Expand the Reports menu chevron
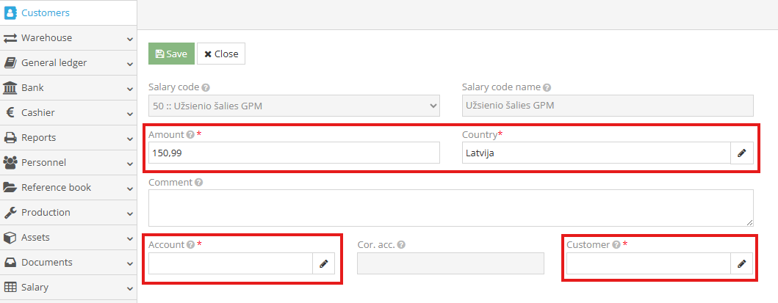Screen dimensions: 778x303 [129, 139]
